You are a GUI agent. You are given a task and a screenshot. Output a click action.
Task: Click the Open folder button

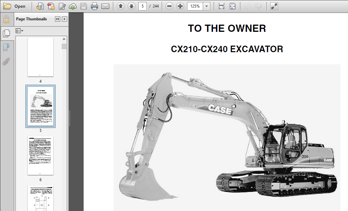14,6
